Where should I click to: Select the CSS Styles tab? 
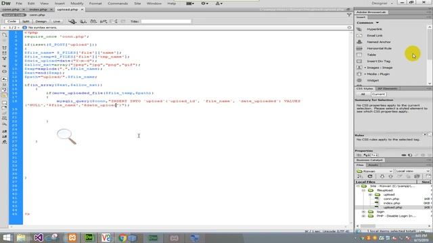pos(364,88)
